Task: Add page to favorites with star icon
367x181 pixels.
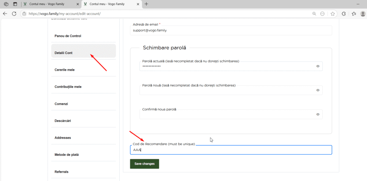Action: click(x=333, y=14)
